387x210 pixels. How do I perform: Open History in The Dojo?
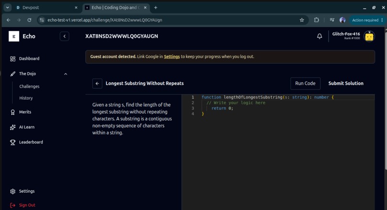[26, 98]
